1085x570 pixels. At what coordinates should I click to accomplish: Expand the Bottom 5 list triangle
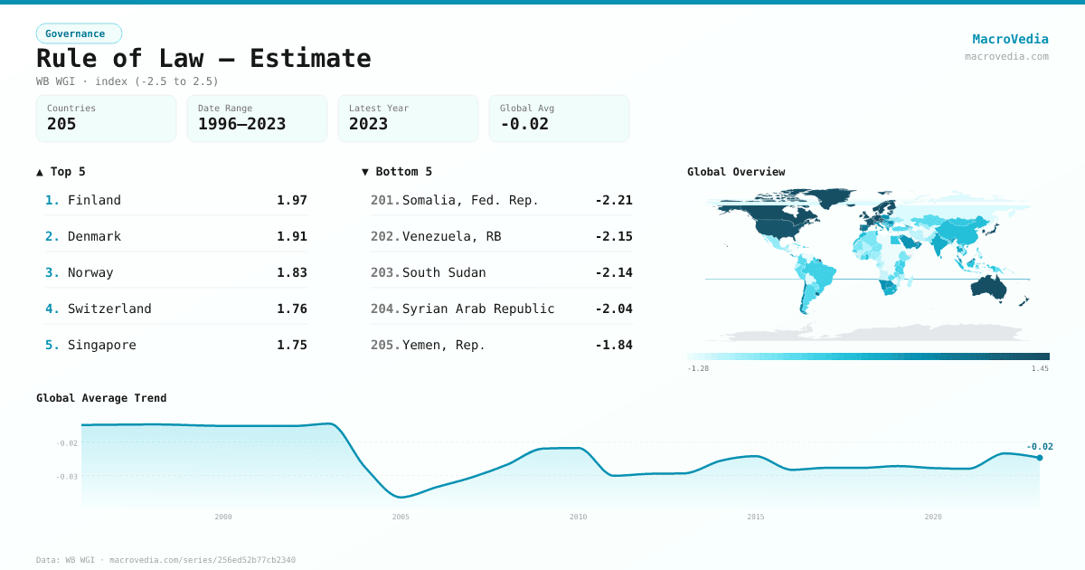[364, 171]
